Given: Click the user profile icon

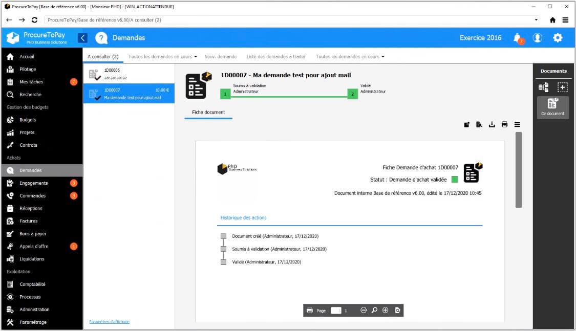Looking at the screenshot, I should point(537,38).
